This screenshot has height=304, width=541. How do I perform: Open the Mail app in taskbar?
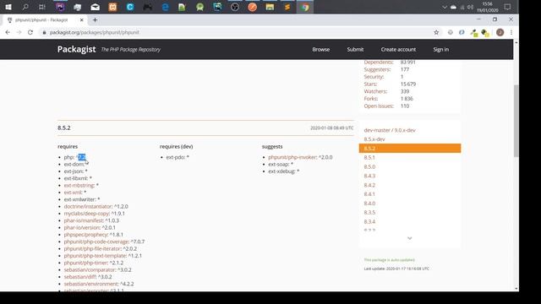[x=96, y=7]
